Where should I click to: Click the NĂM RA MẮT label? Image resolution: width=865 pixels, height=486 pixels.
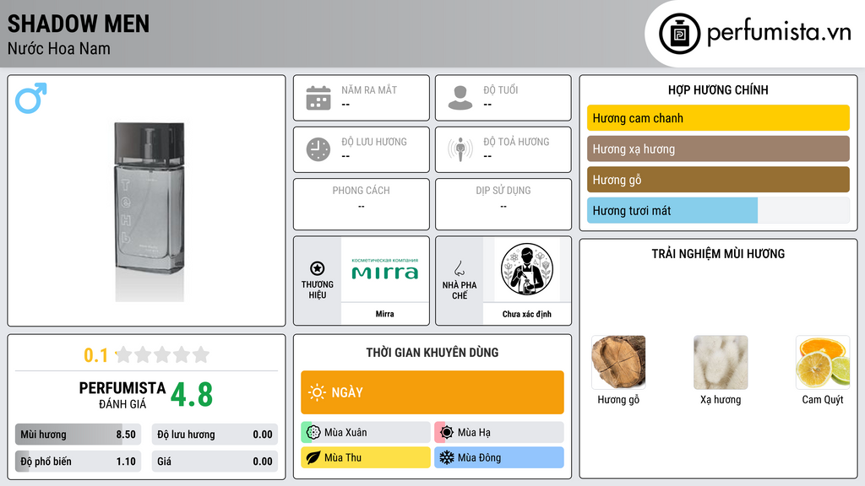[369, 89]
